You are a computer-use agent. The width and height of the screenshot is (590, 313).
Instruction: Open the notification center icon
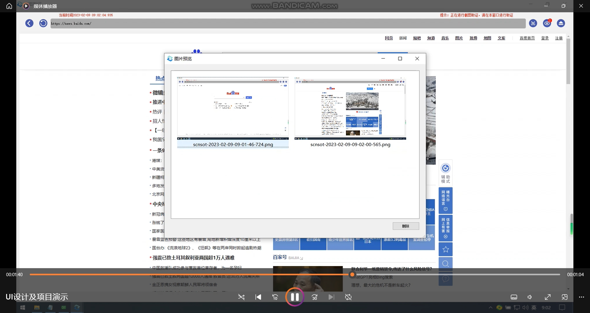(x=562, y=307)
